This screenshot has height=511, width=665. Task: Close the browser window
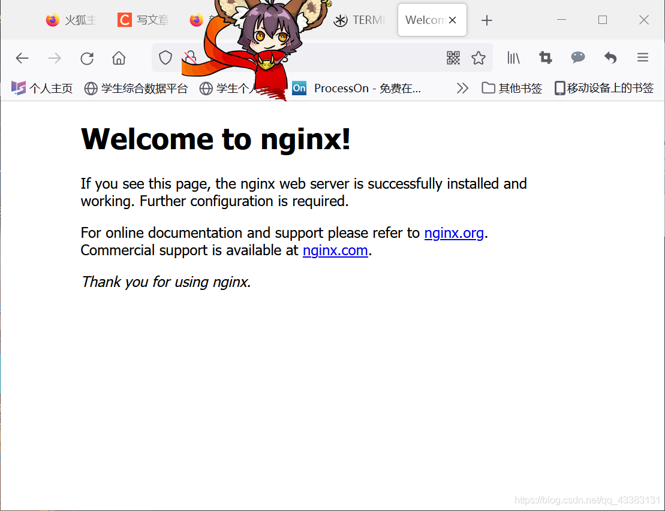pyautogui.click(x=644, y=20)
